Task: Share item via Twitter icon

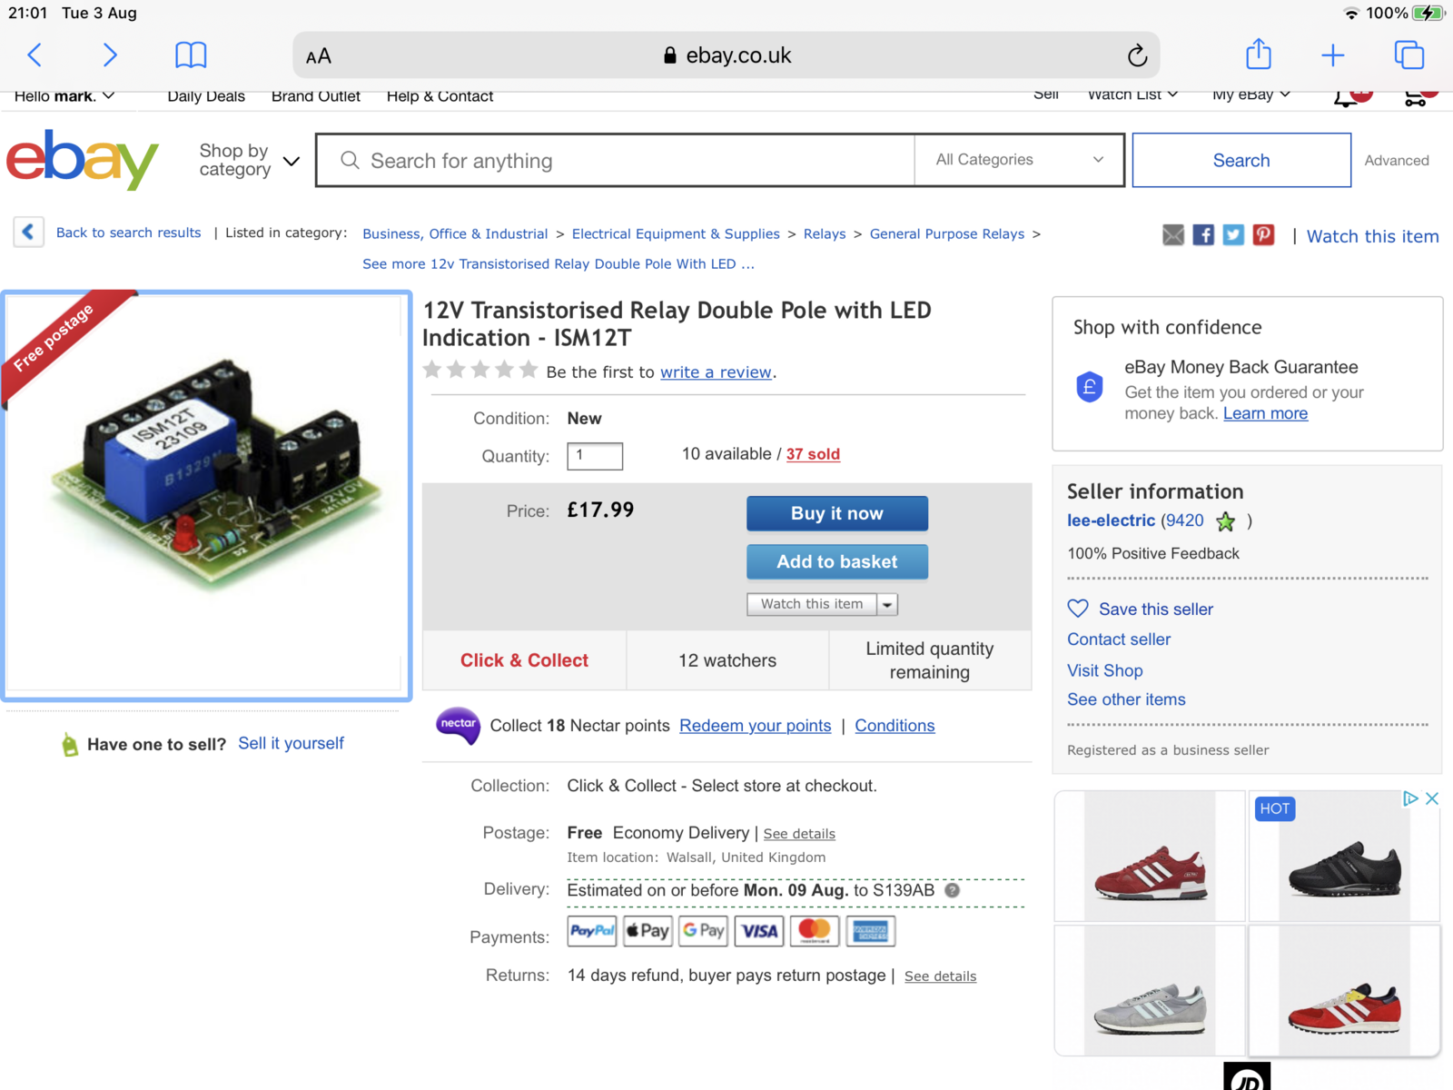Action: pyautogui.click(x=1233, y=235)
